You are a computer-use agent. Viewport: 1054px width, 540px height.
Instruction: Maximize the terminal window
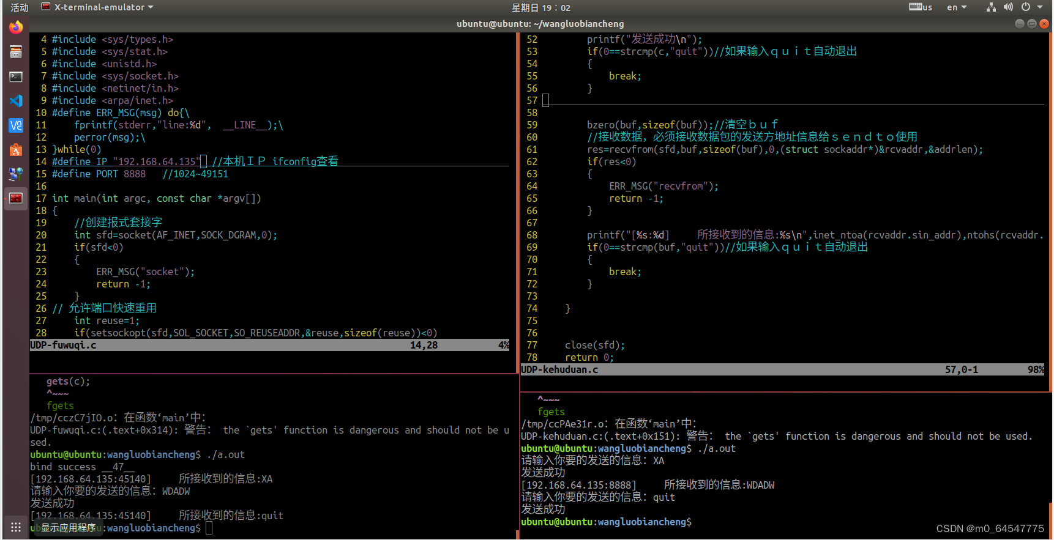1031,23
